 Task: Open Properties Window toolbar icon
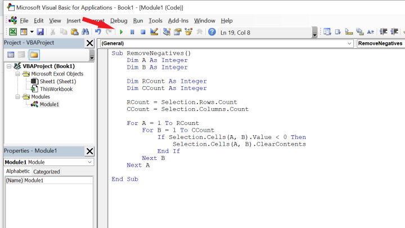pos(178,32)
